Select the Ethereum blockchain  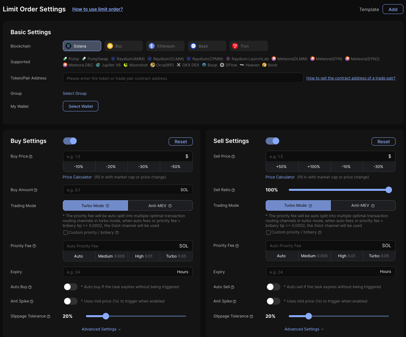pyautogui.click(x=165, y=46)
